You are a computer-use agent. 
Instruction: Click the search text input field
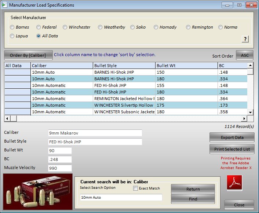(121, 198)
